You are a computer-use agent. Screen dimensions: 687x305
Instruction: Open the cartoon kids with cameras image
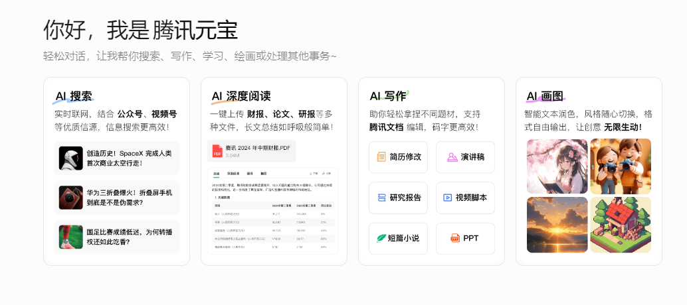click(621, 166)
